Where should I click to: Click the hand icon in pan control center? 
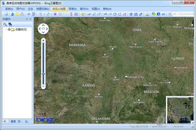pos(43,29)
